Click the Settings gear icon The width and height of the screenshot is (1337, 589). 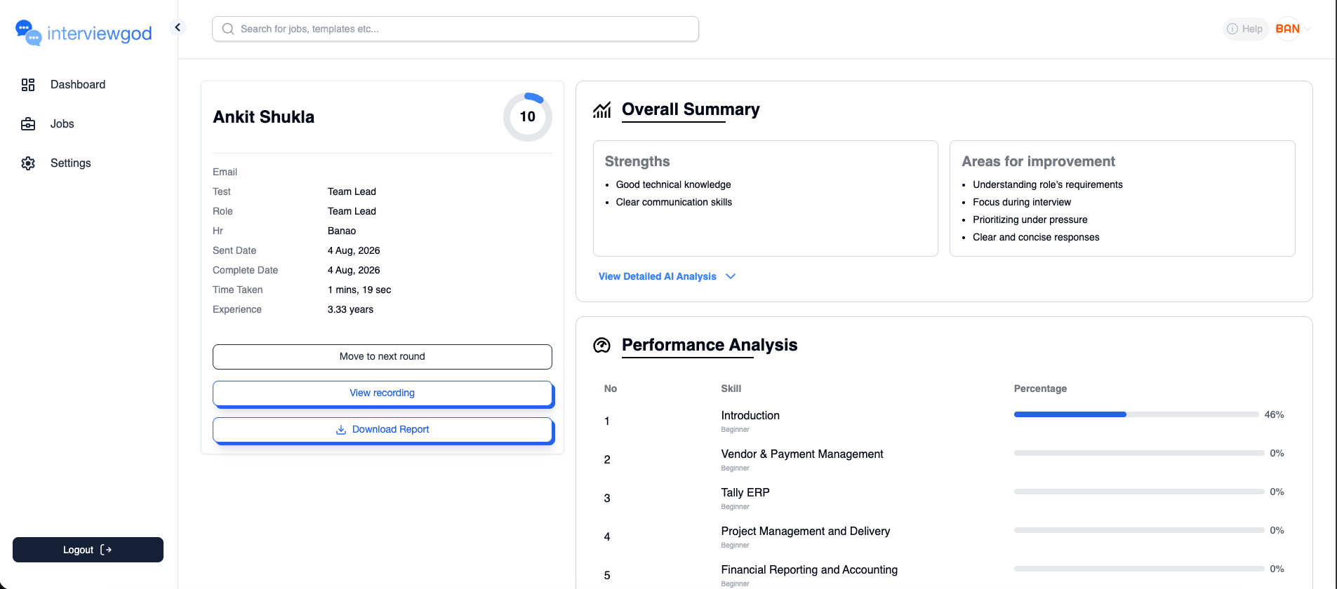pyautogui.click(x=28, y=163)
